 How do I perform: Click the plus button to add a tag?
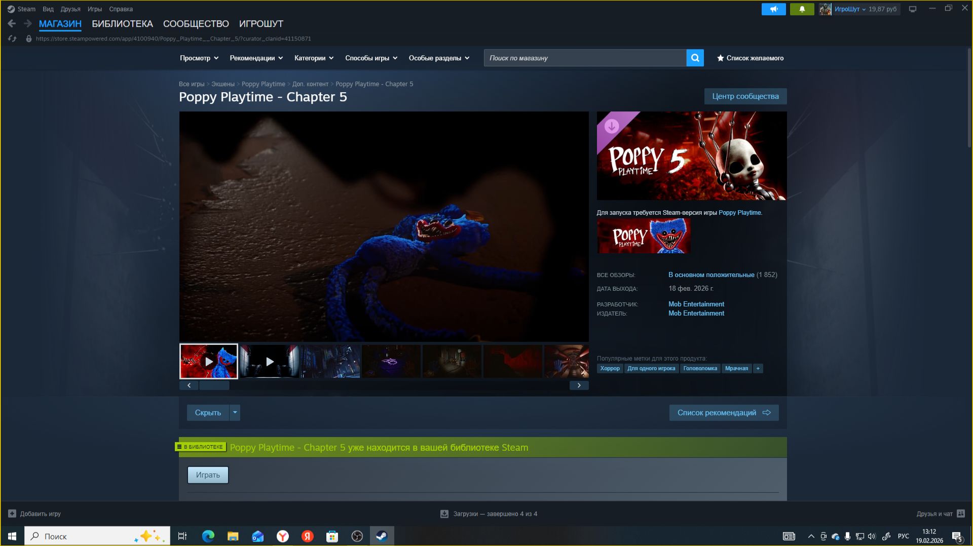[758, 369]
